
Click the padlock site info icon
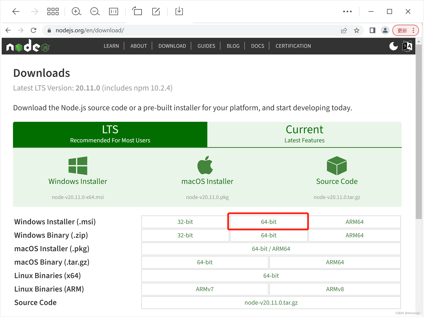pyautogui.click(x=49, y=30)
